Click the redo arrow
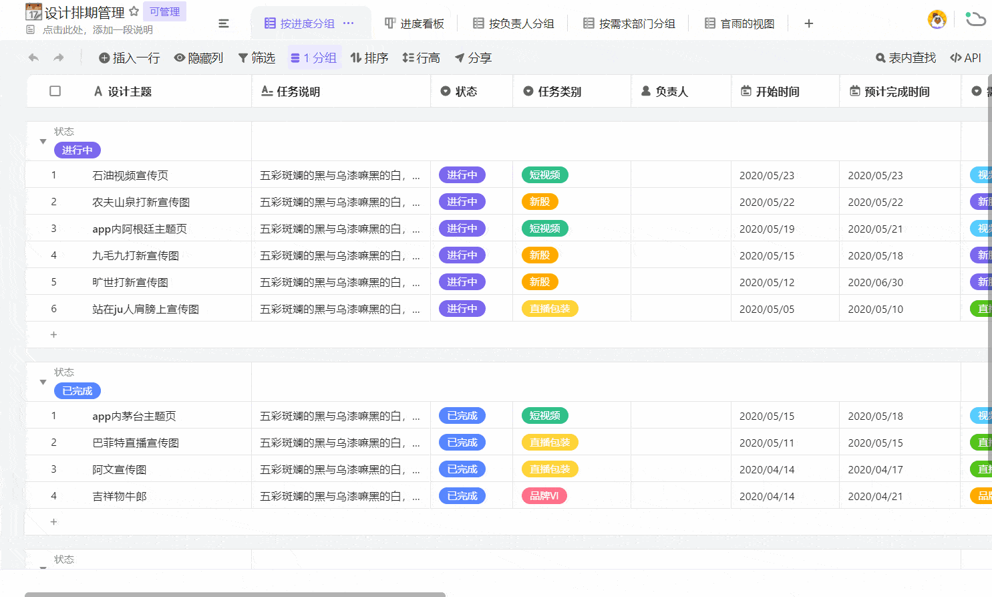 click(59, 58)
